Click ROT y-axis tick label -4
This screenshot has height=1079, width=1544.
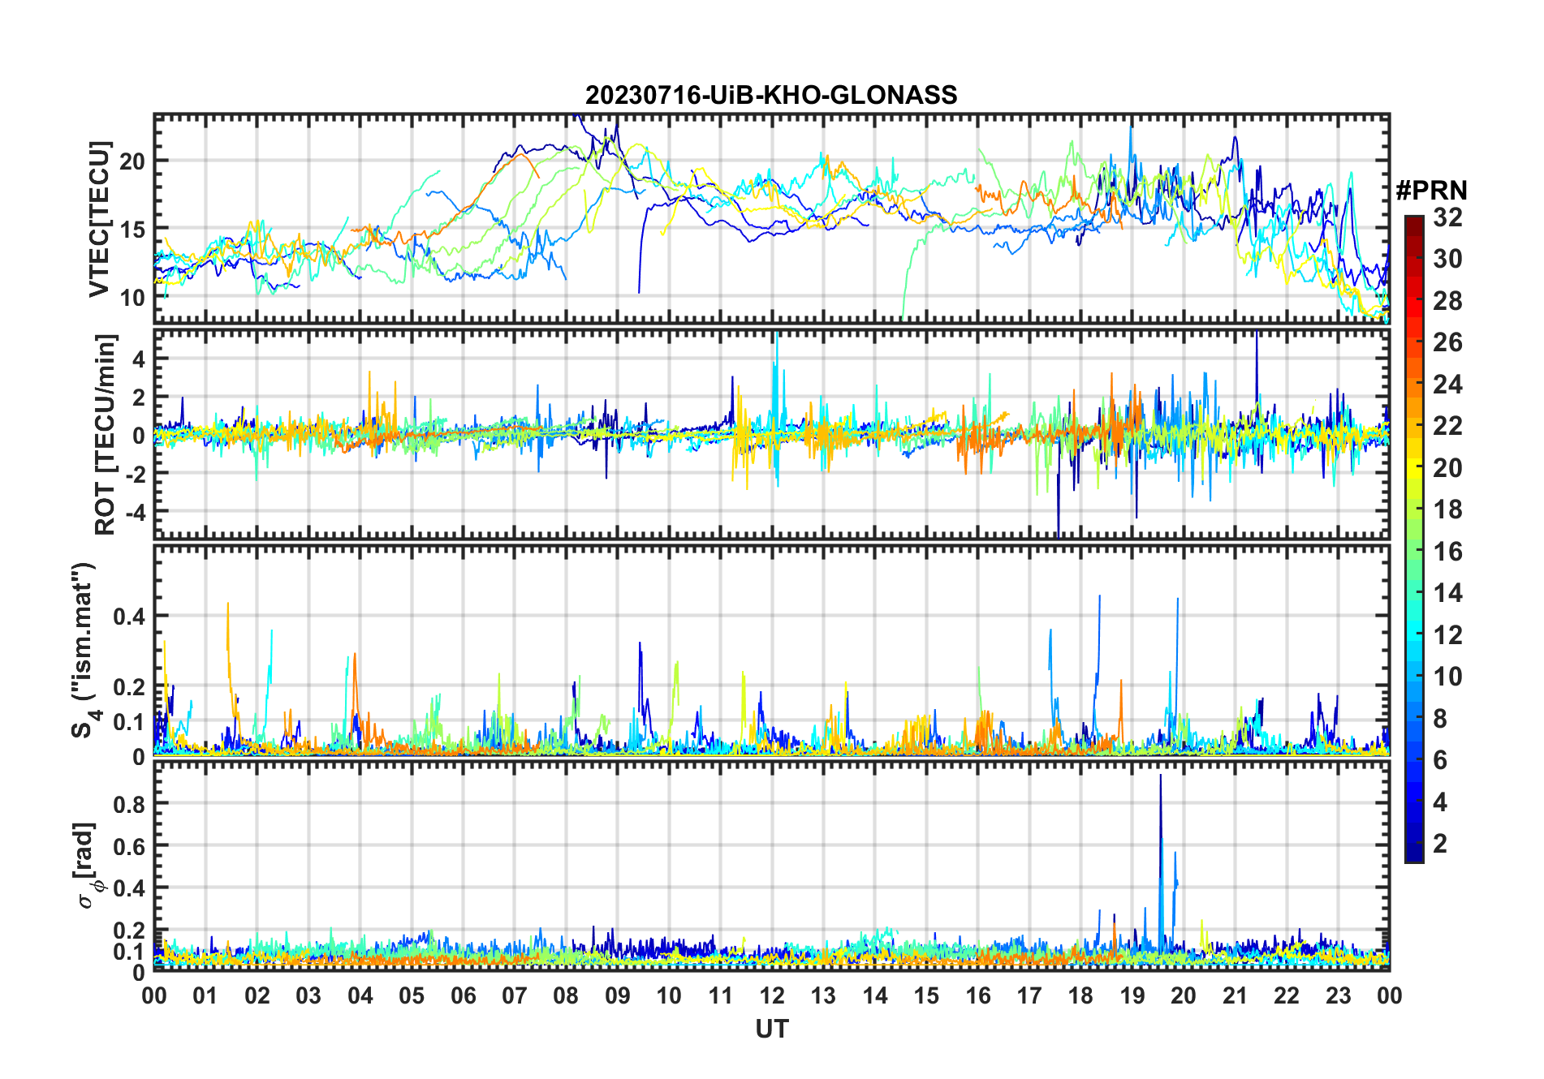coord(135,512)
